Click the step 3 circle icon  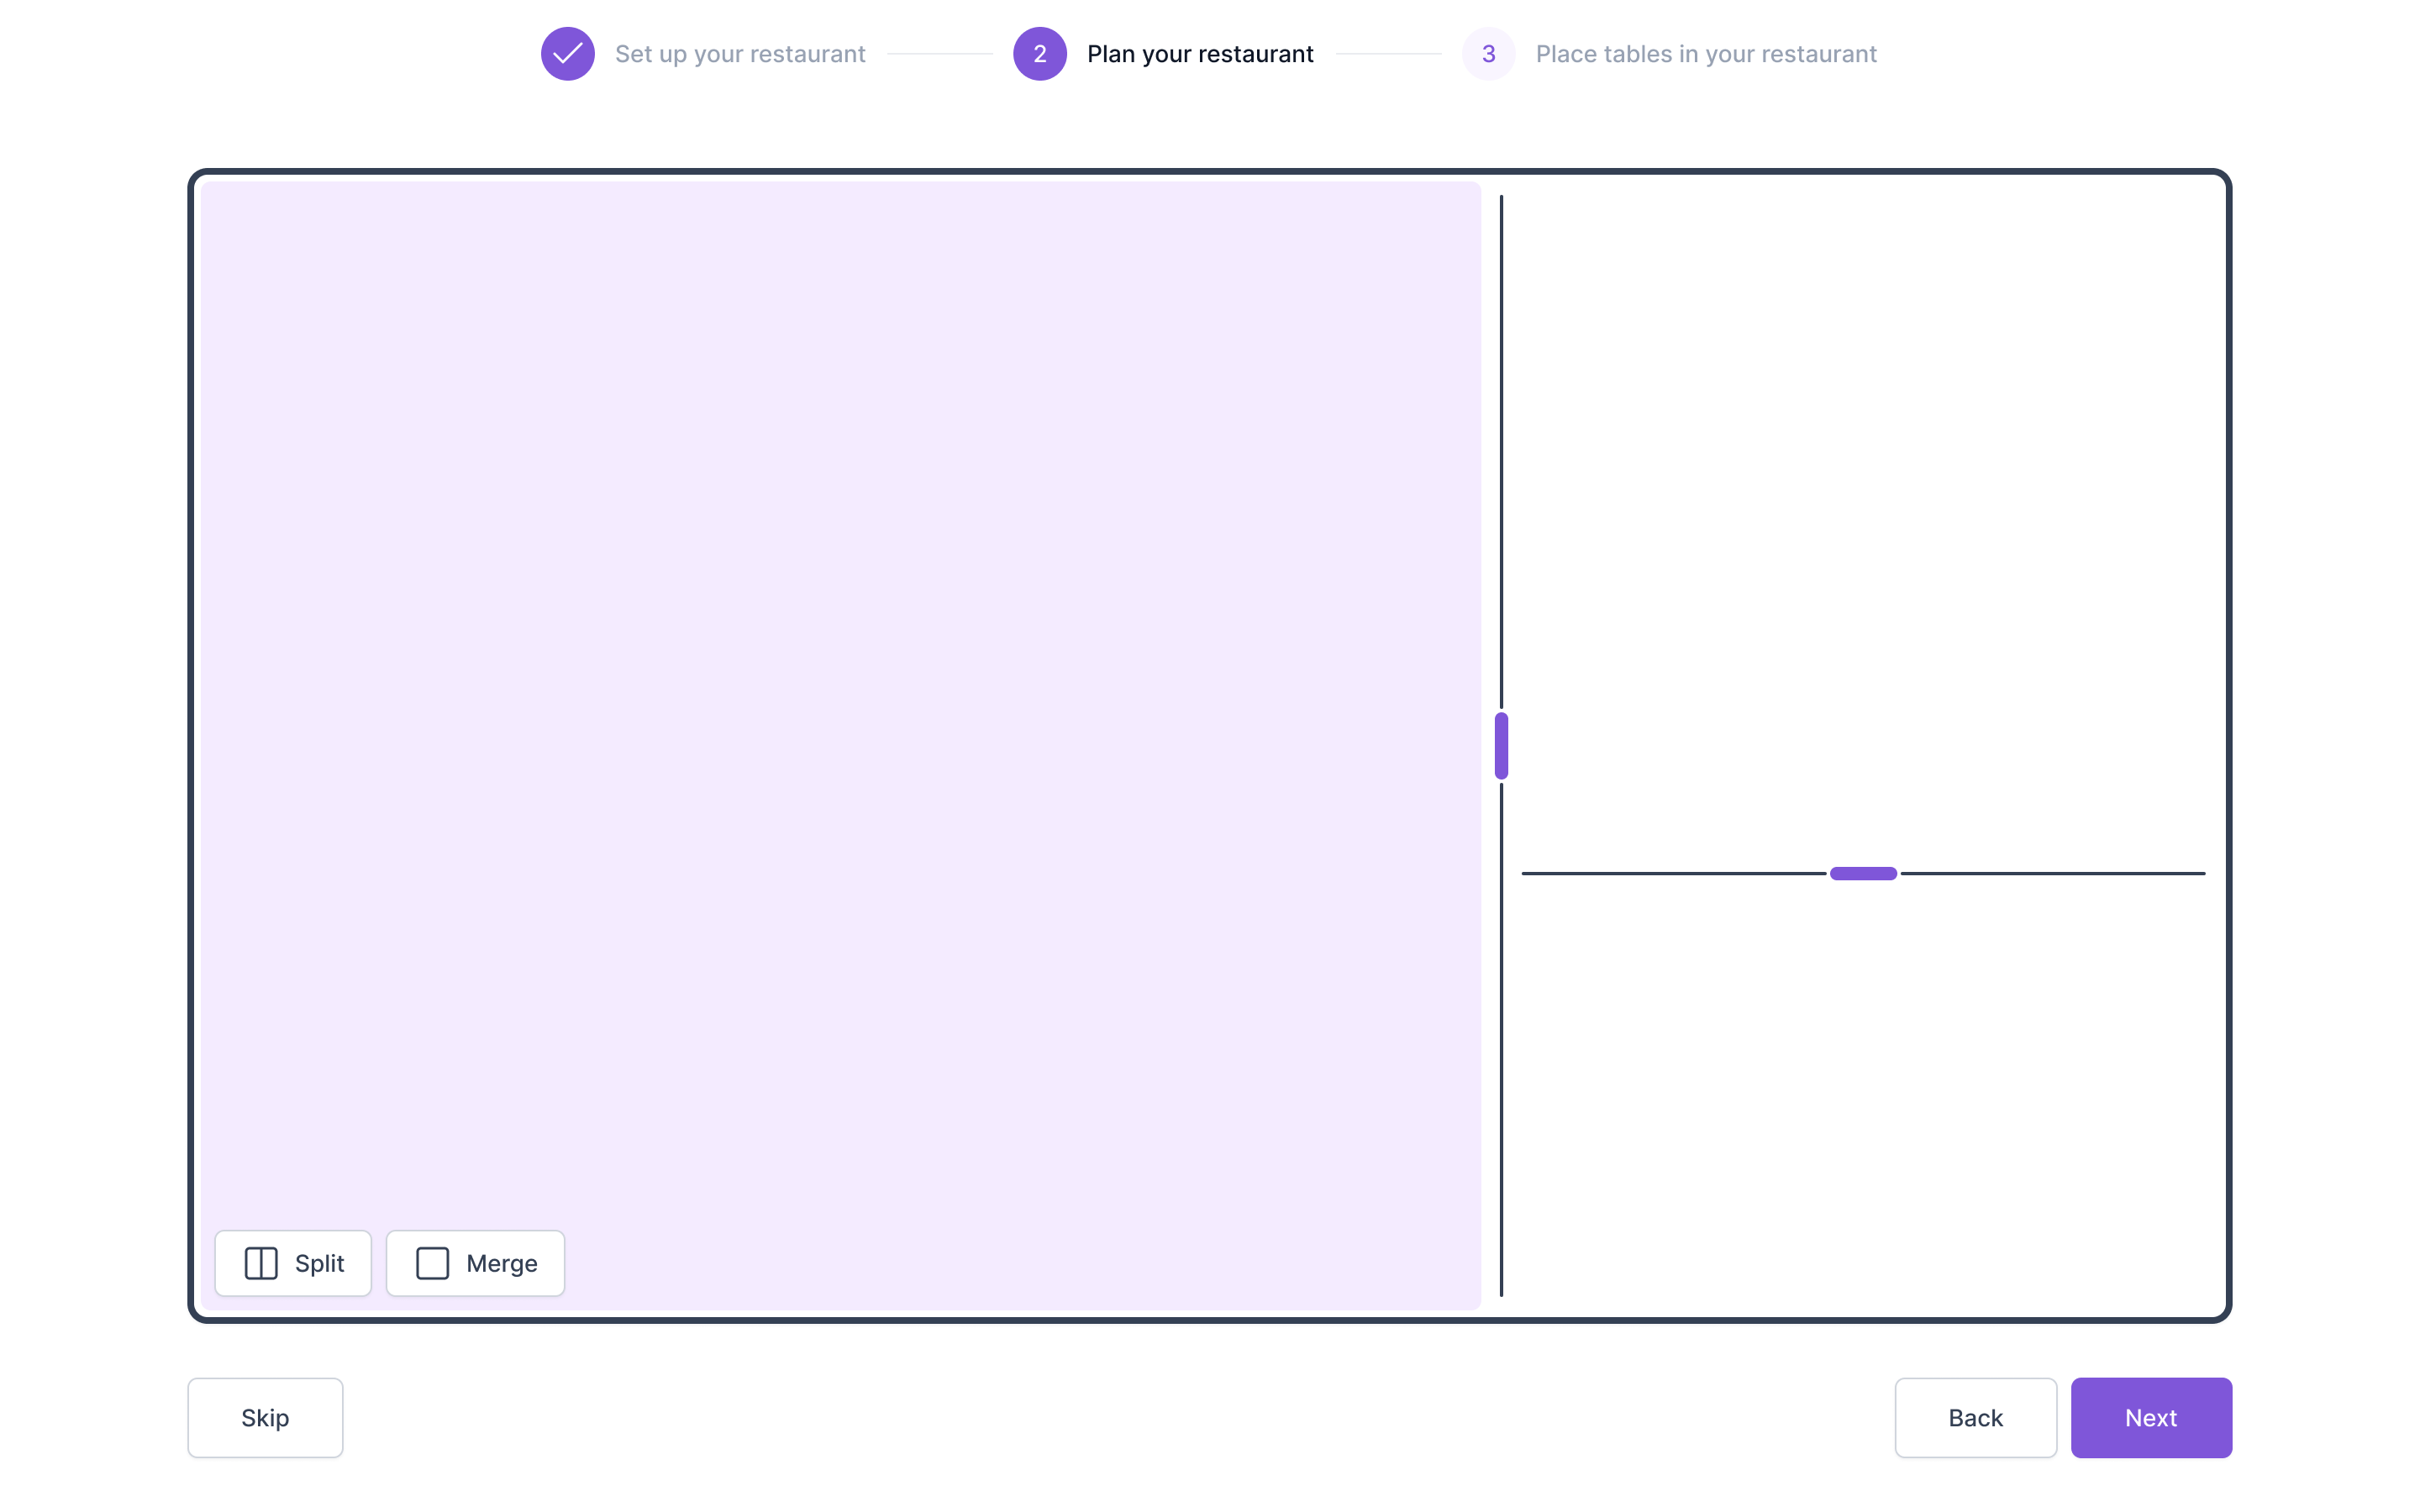[1488, 54]
